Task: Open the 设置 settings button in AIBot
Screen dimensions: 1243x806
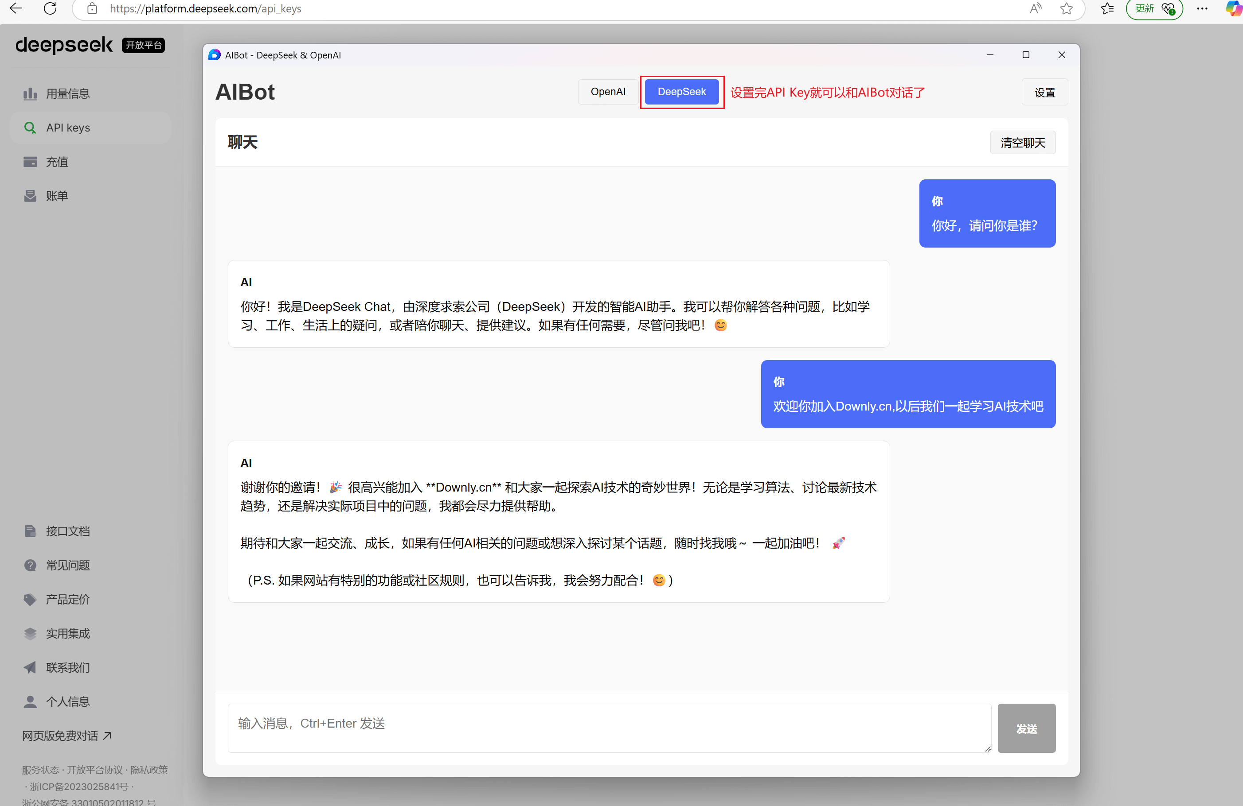Action: click(x=1044, y=93)
